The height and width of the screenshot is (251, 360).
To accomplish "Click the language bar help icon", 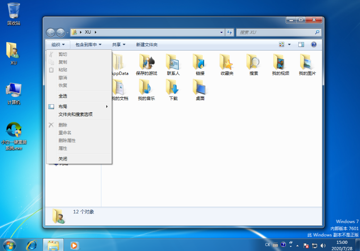I will click(x=283, y=244).
